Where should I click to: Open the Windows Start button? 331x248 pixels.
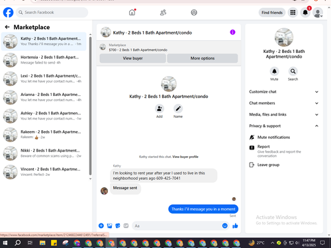click(x=5, y=243)
